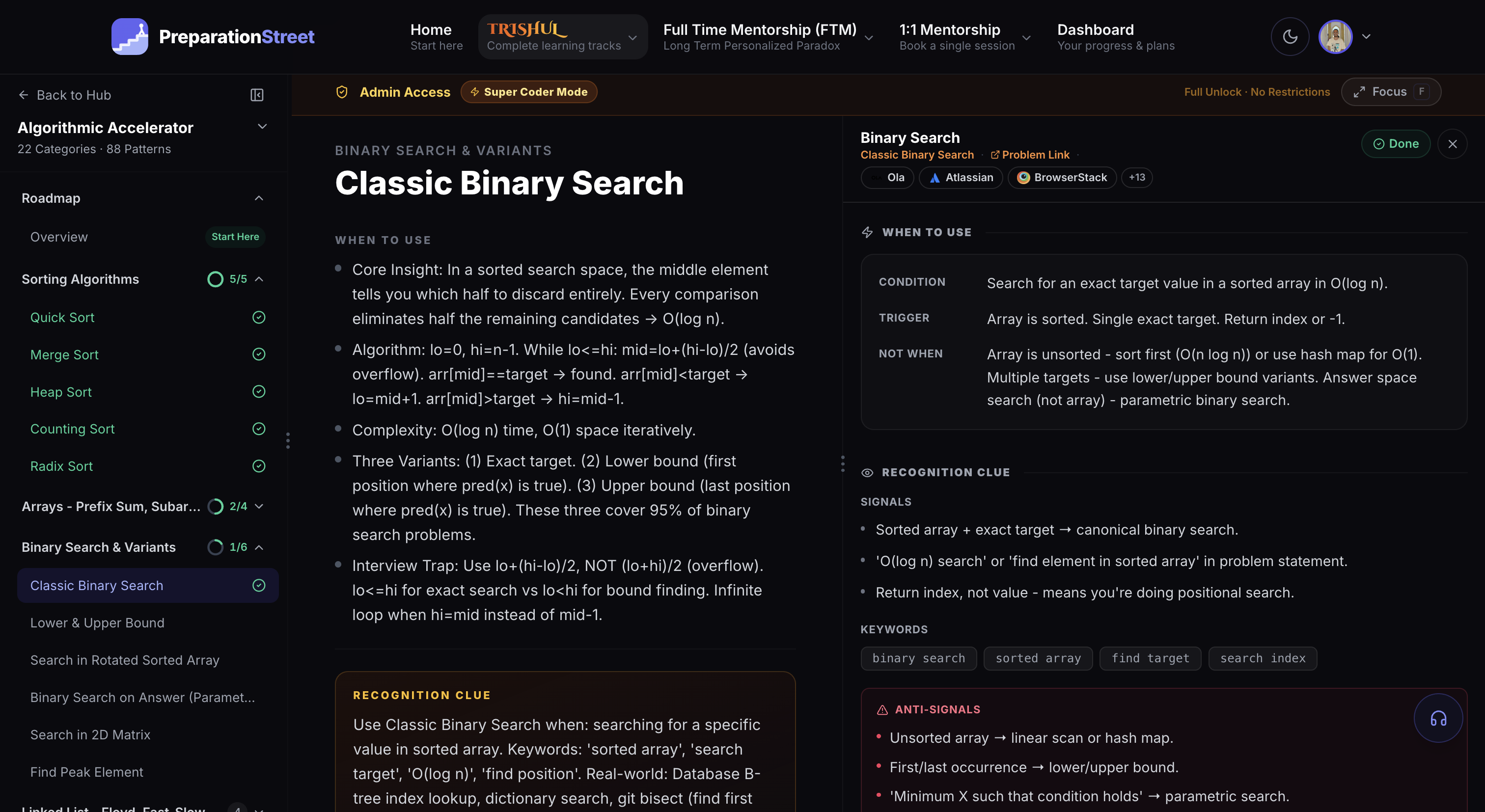This screenshot has width=1485, height=812.
Task: Select the Atlassian company tag
Action: pos(961,178)
